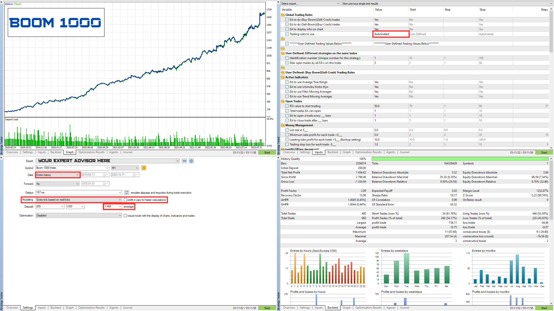The height and width of the screenshot is (311, 554).
Task: Click the Active Indicators folder icon
Action: coord(283,77)
